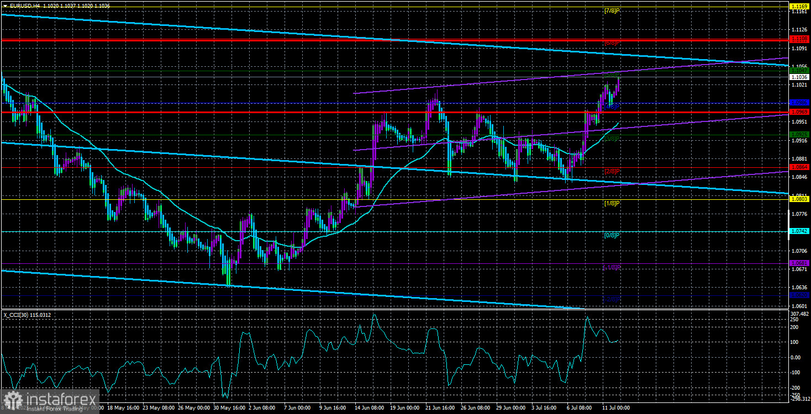Click the [-1/8]P Murrey level label
The width and height of the screenshot is (811, 414).
click(611, 267)
